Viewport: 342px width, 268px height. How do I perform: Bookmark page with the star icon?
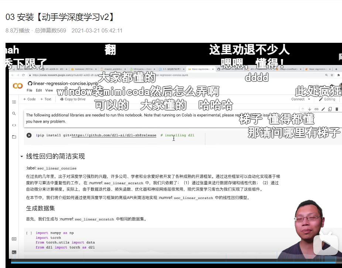[x=332, y=75]
